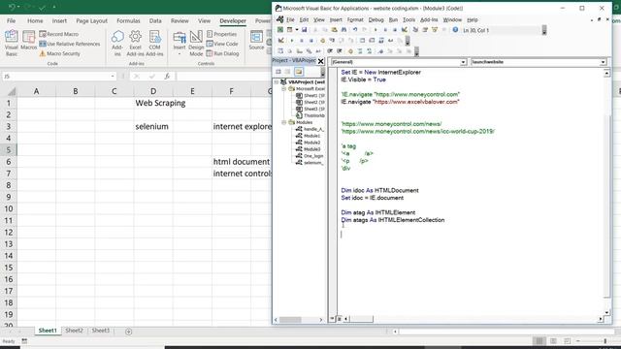This screenshot has width=621, height=349.
Task: Click Paste icon in the VBA toolbar
Action: 334,30
